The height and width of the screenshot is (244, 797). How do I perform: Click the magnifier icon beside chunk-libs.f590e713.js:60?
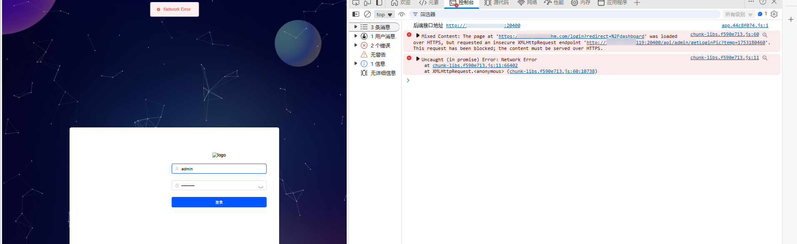pos(765,35)
